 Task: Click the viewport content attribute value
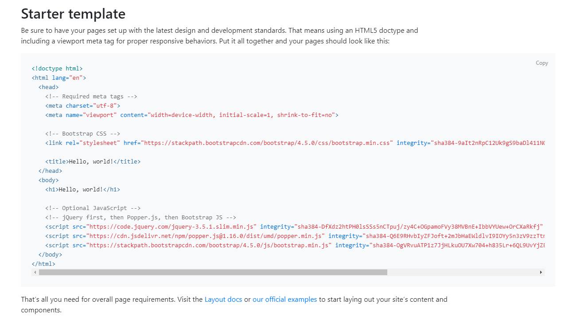tap(241, 115)
